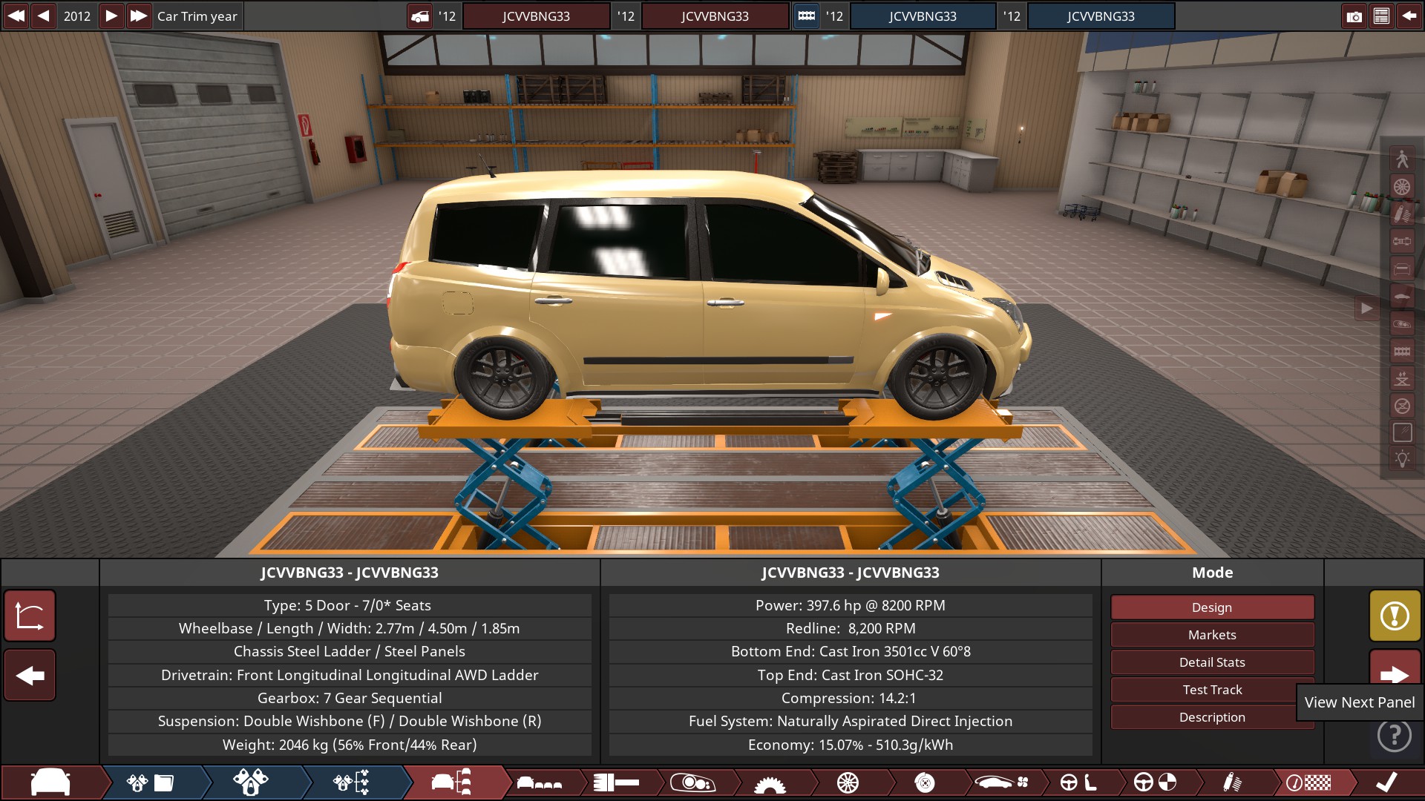
Task: Open the suspension spring step
Action: pyautogui.click(x=1232, y=782)
